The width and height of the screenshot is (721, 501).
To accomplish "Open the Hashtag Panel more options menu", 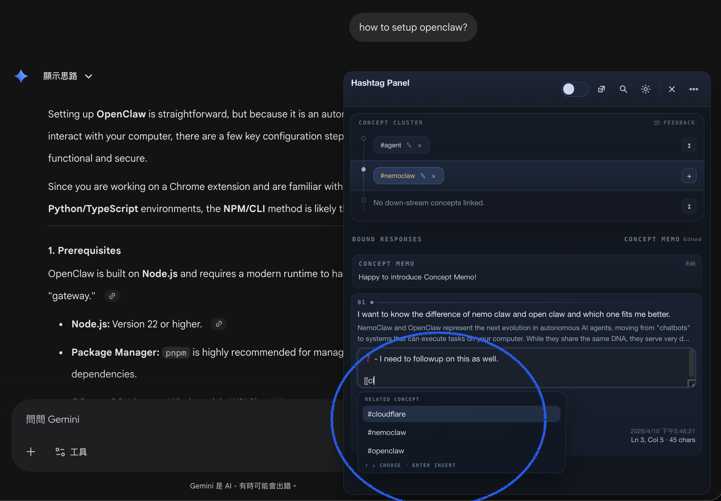I will [694, 89].
